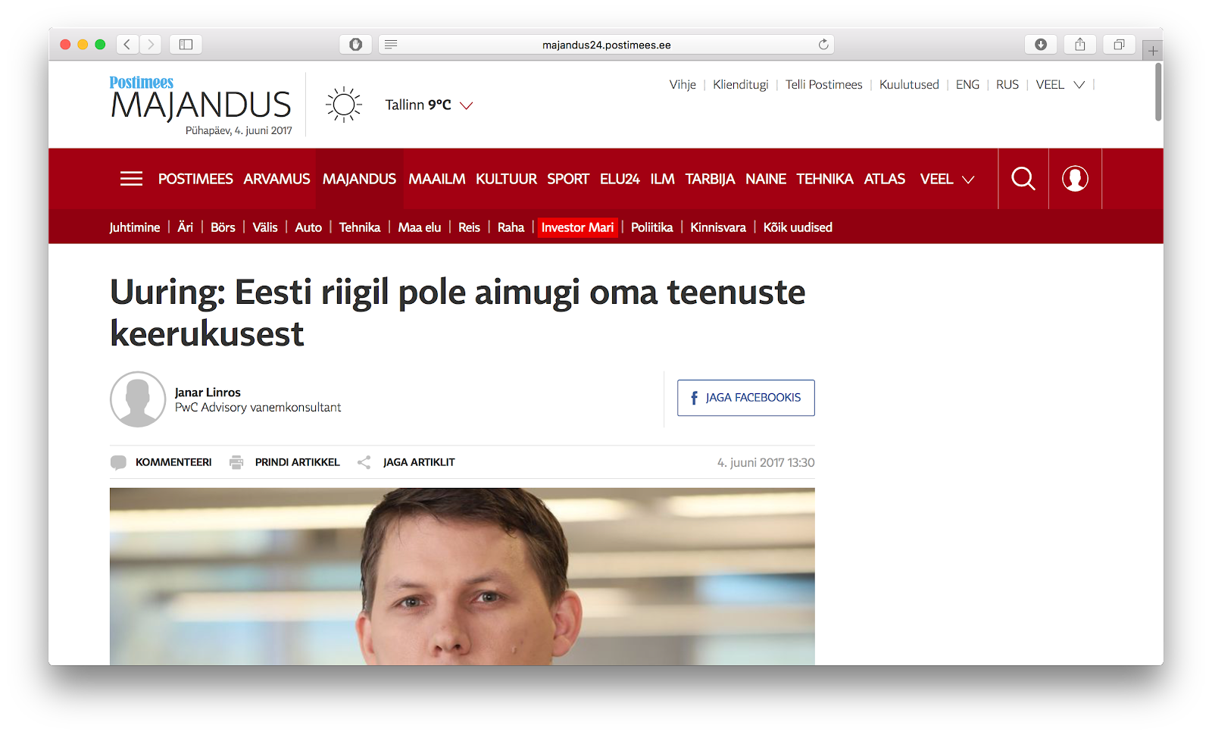Open the ILM section
Viewport: 1212px width, 735px height.
[x=662, y=179]
